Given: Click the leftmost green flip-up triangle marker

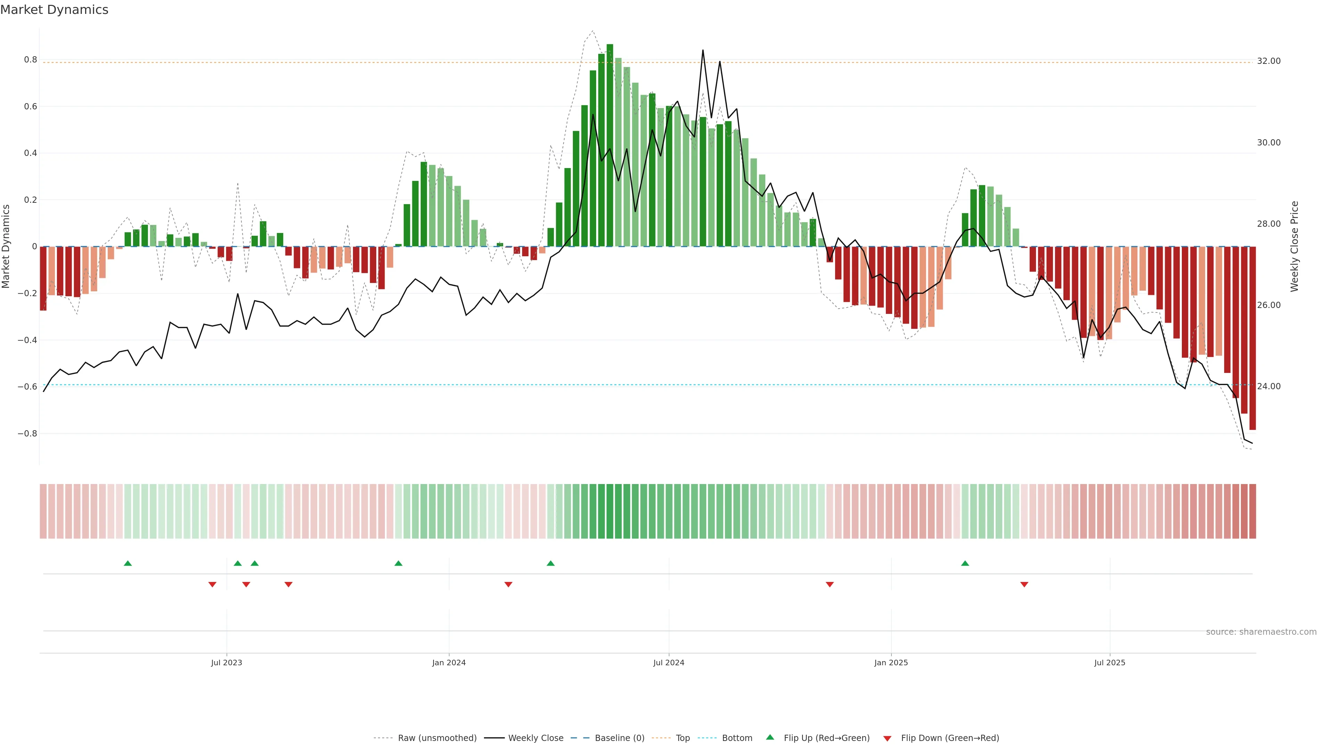Looking at the screenshot, I should point(128,563).
